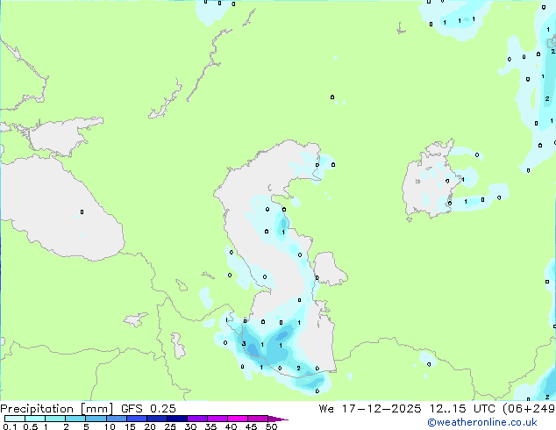The width and height of the screenshot is (556, 430).
Task: Click the 25 to 30 mm legend swatch
Action: [176, 419]
